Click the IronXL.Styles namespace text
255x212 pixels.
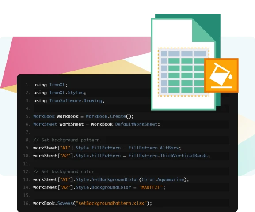(x=67, y=93)
